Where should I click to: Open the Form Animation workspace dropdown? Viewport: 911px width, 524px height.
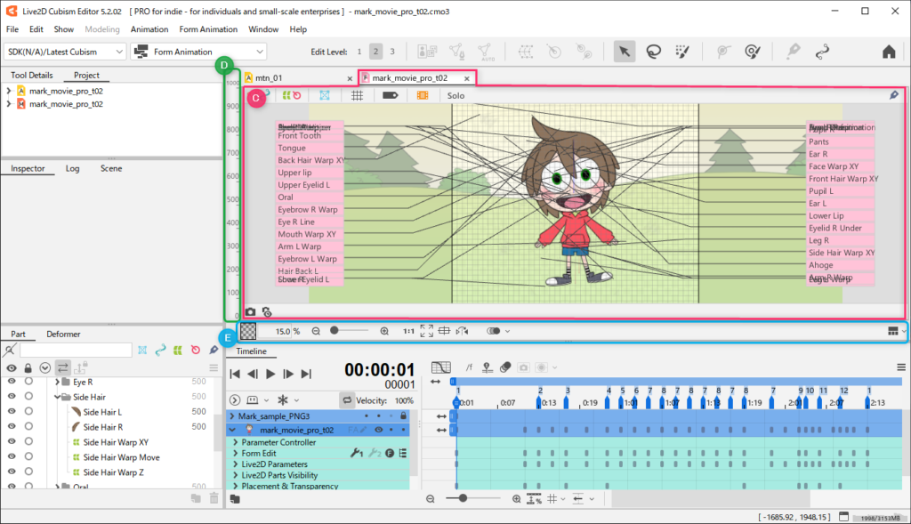point(198,52)
